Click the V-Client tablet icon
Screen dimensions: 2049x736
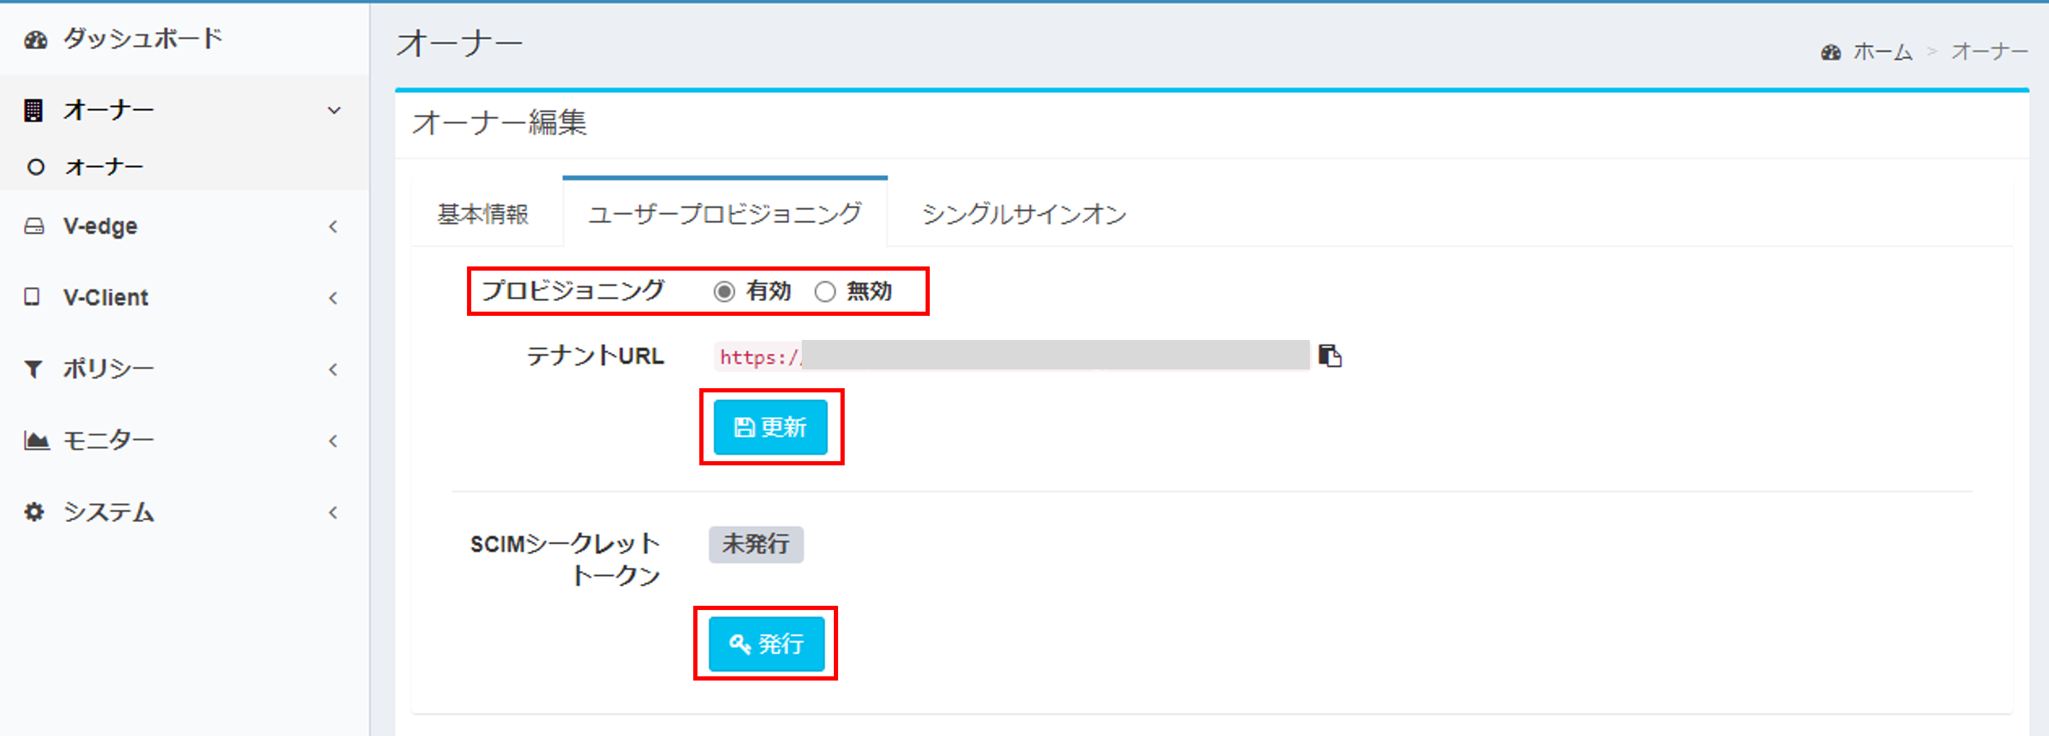pos(32,297)
